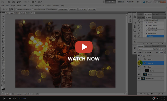Add a layer style with fx icon
This screenshot has width=167, height=101.
pos(145,94)
